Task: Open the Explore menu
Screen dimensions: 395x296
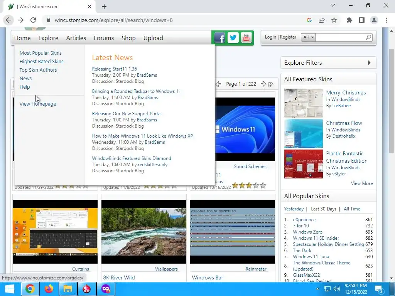Action: 48,38
